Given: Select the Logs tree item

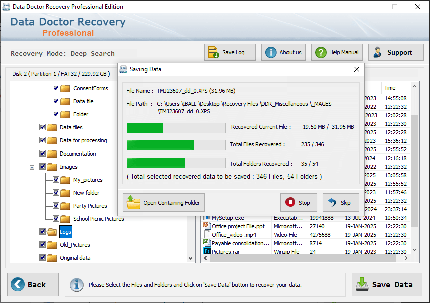Looking at the screenshot, I should pos(66,232).
